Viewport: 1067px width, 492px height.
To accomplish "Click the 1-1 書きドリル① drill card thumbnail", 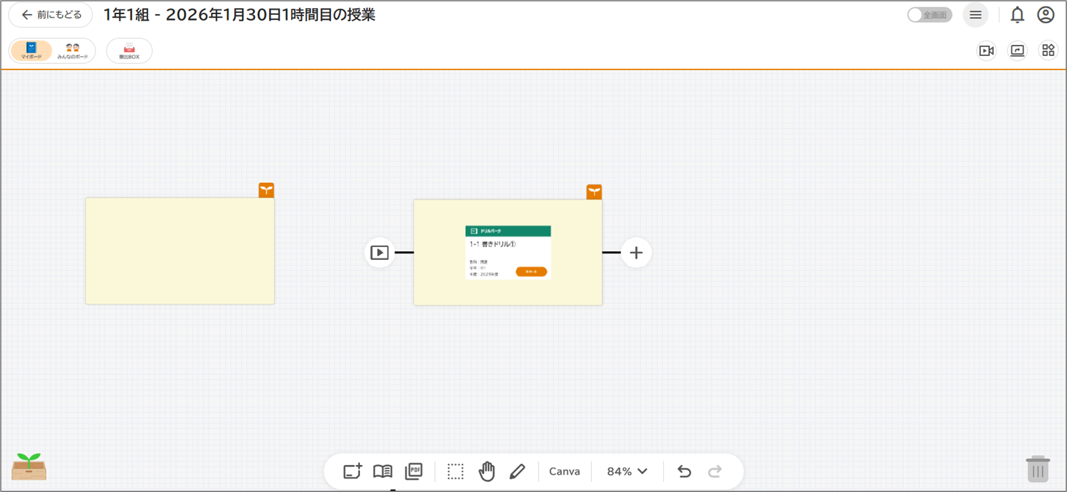I will [508, 252].
